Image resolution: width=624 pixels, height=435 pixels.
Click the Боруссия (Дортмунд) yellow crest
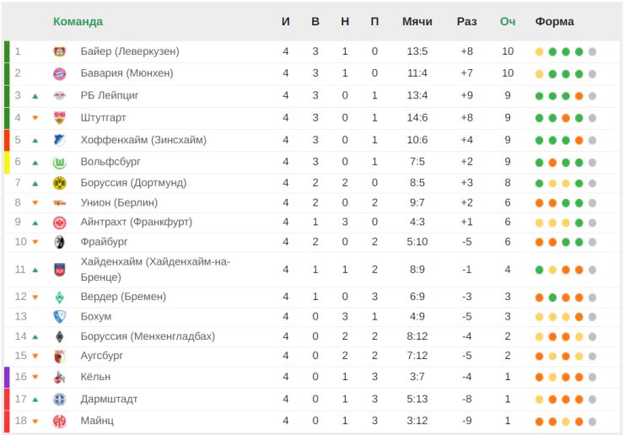59,183
